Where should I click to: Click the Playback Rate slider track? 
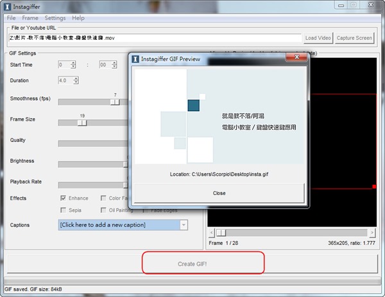click(x=93, y=185)
